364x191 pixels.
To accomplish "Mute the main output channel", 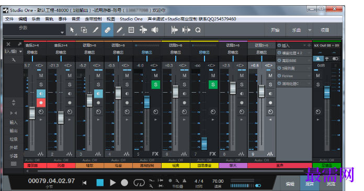I will [318, 75].
